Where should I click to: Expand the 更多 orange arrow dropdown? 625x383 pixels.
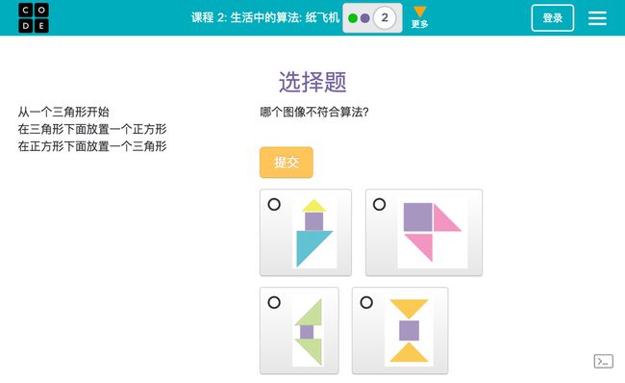tap(419, 12)
